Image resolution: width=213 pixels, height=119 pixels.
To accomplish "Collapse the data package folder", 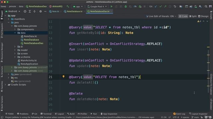I will (x=15, y=33).
